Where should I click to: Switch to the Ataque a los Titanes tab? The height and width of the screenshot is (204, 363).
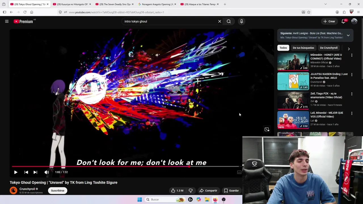(x=200, y=4)
